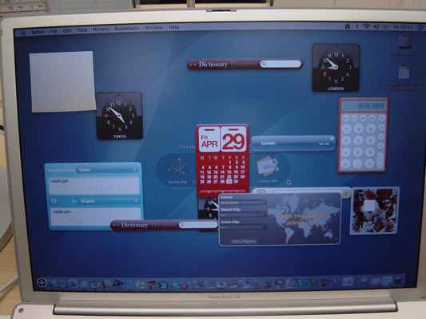
Task: Open the History menu
Action: coord(101,30)
